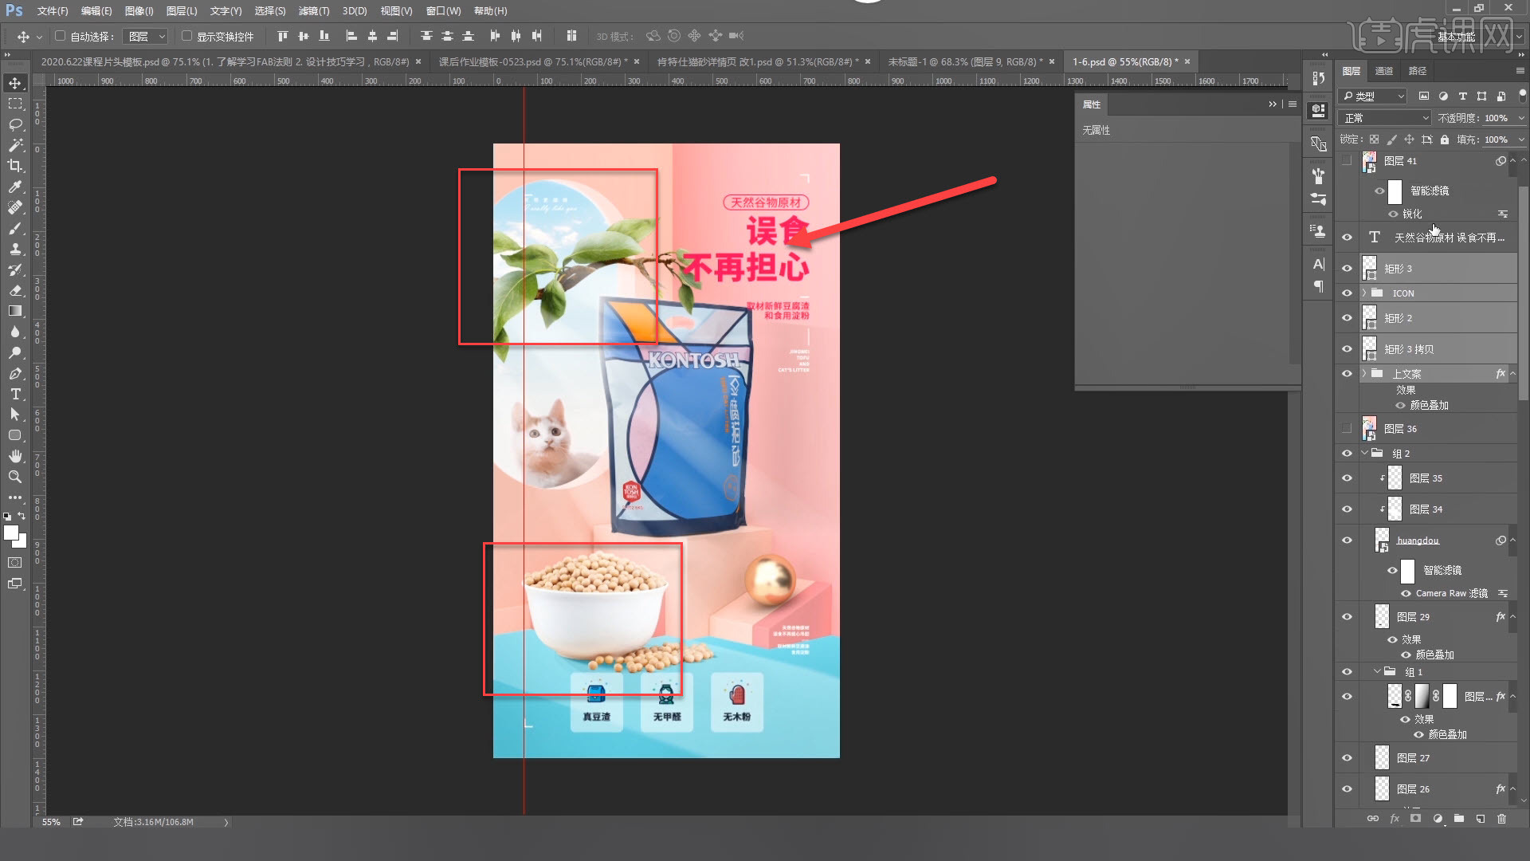Switch to 未标题-1 document tab

point(964,61)
